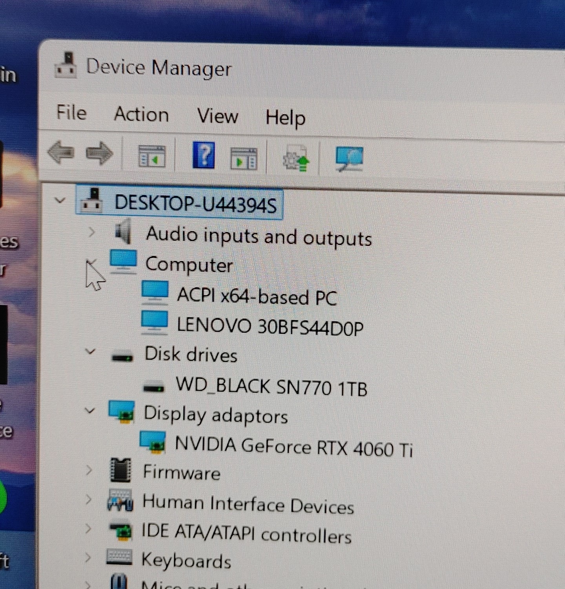The image size is (565, 589).
Task: Open the File menu
Action: coord(71,113)
